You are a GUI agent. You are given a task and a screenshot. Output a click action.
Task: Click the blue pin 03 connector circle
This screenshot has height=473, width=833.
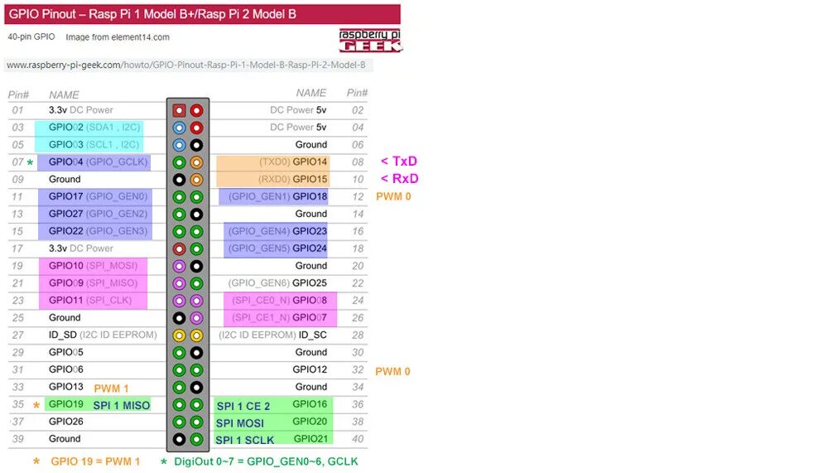pos(179,128)
